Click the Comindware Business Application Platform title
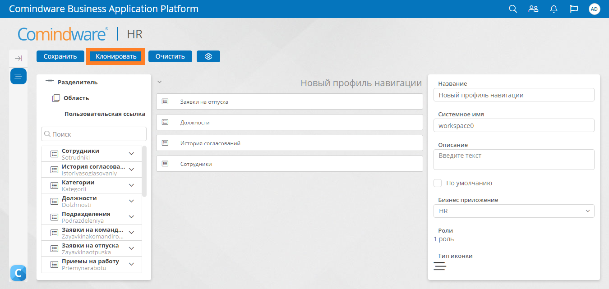 (104, 9)
